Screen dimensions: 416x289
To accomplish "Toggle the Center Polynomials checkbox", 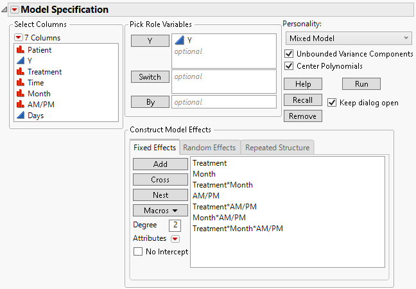I will (x=289, y=66).
